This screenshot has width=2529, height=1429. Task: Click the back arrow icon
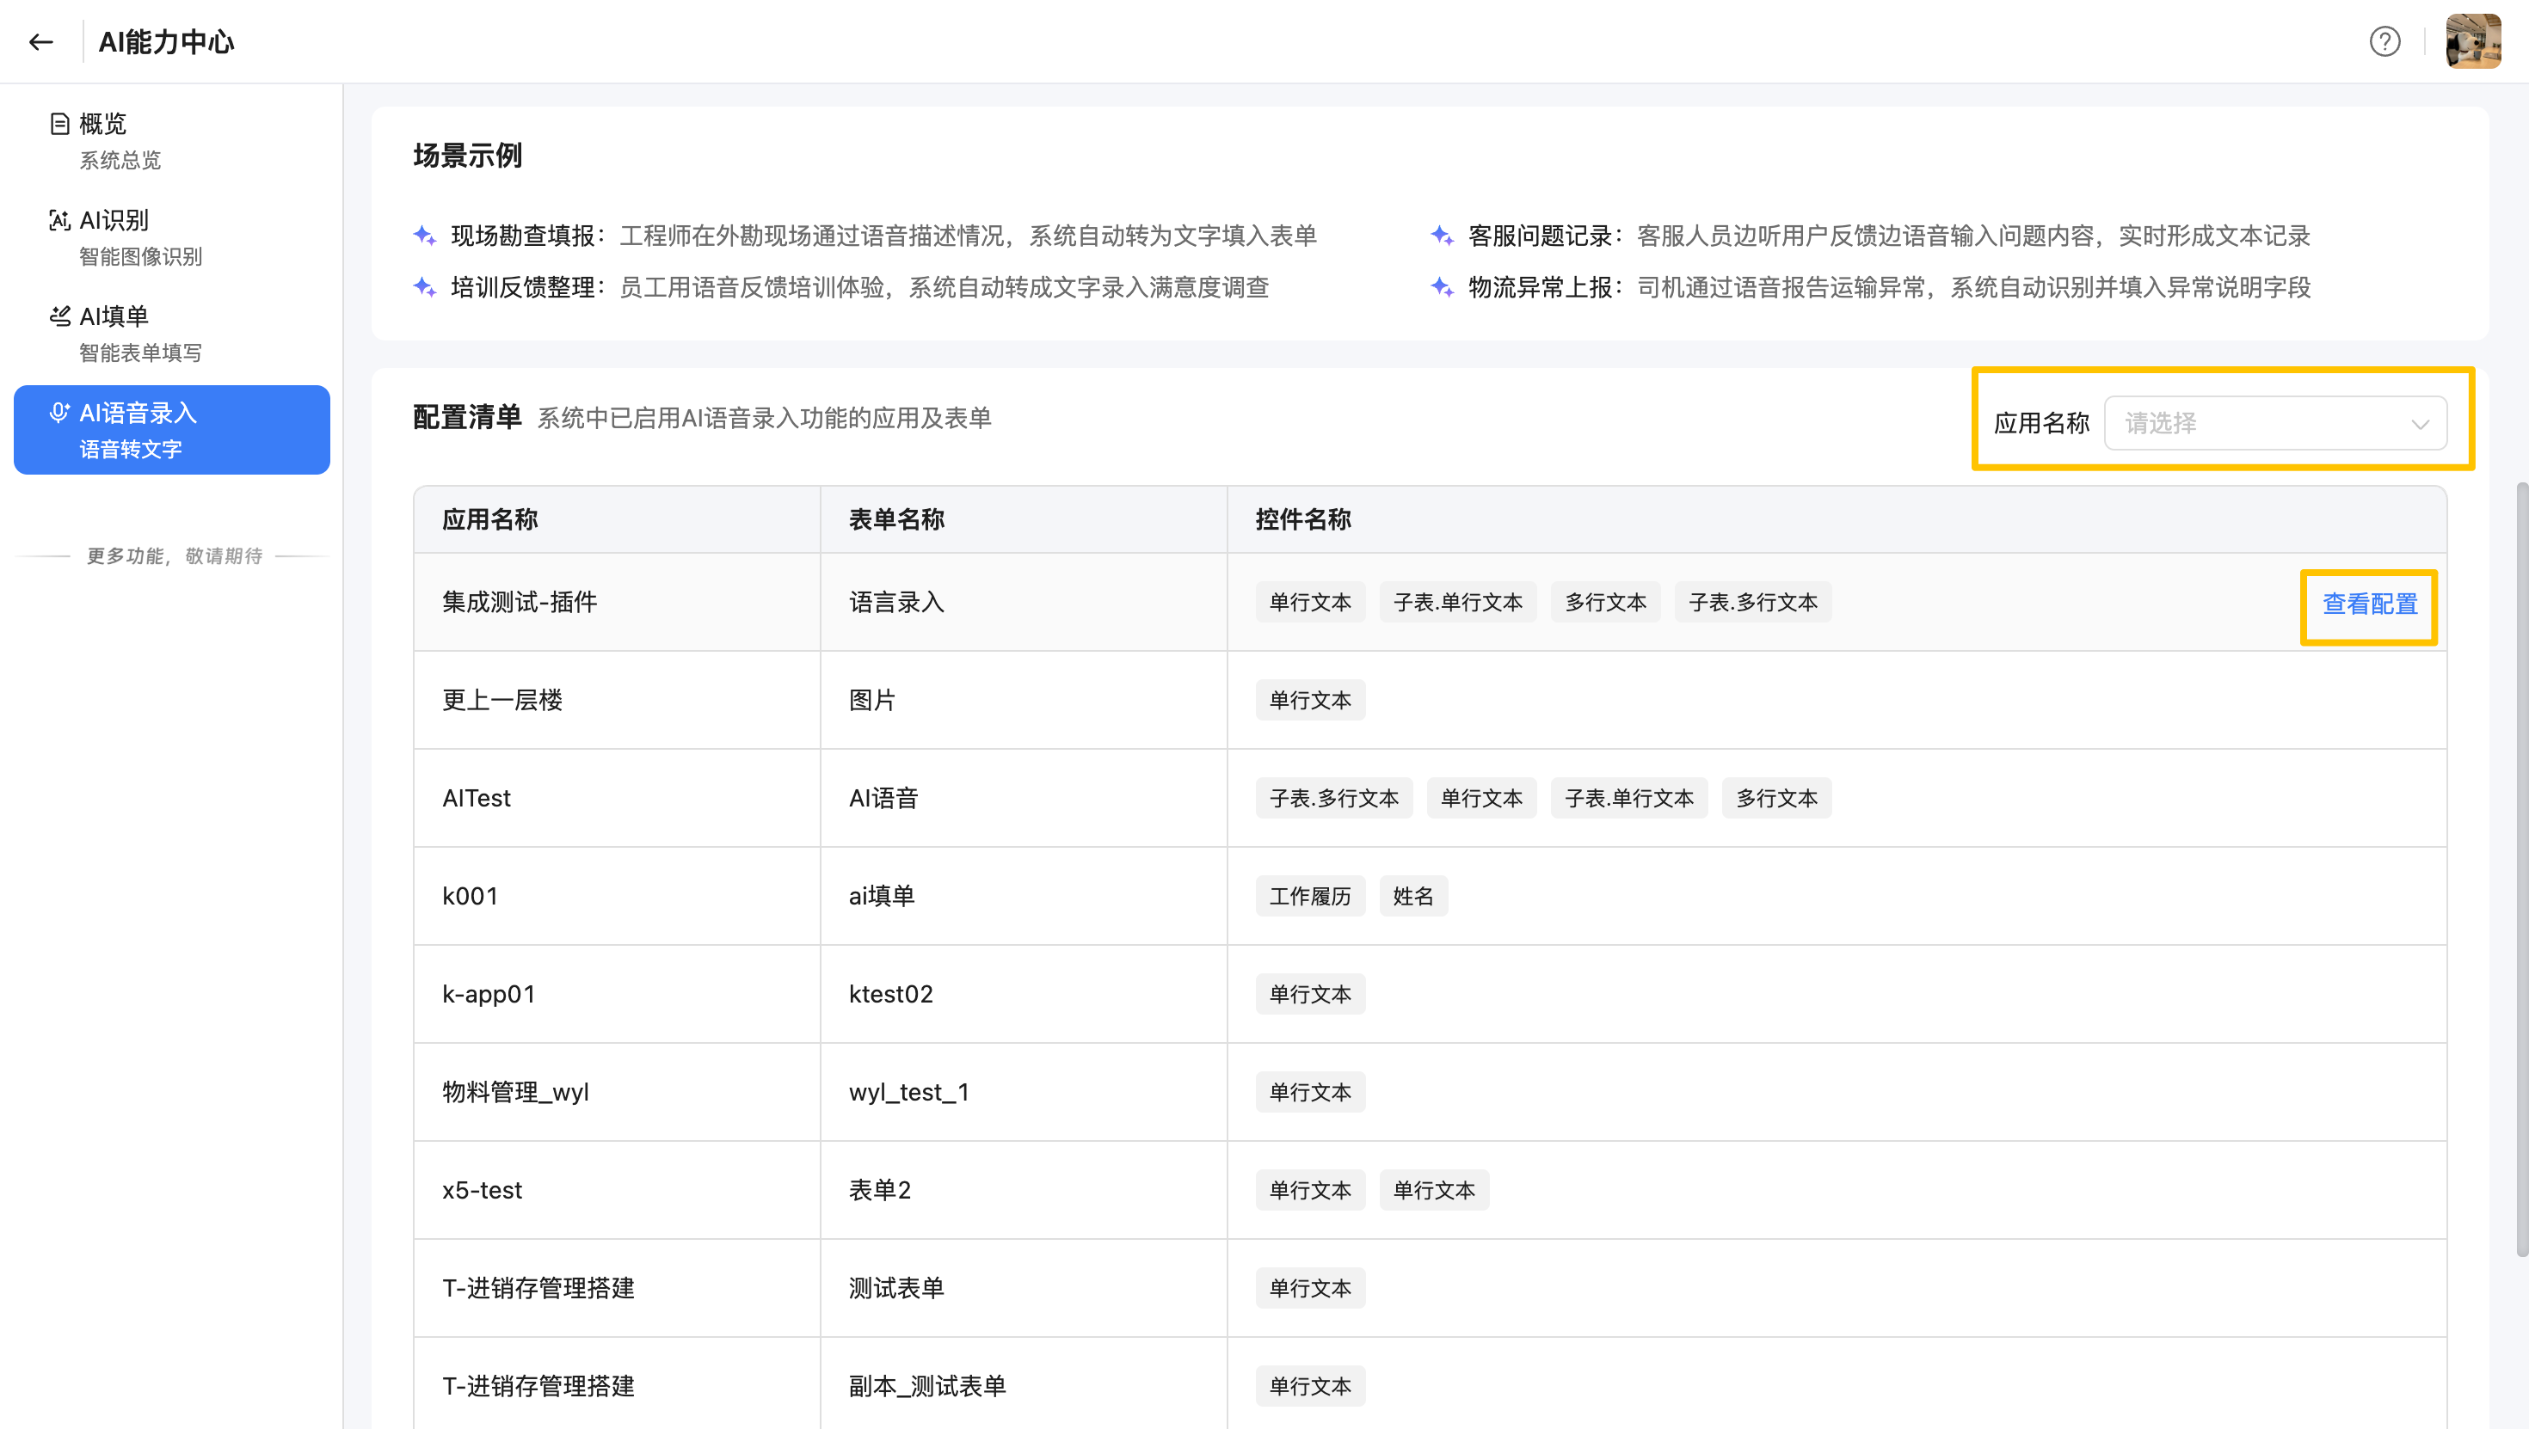(40, 41)
